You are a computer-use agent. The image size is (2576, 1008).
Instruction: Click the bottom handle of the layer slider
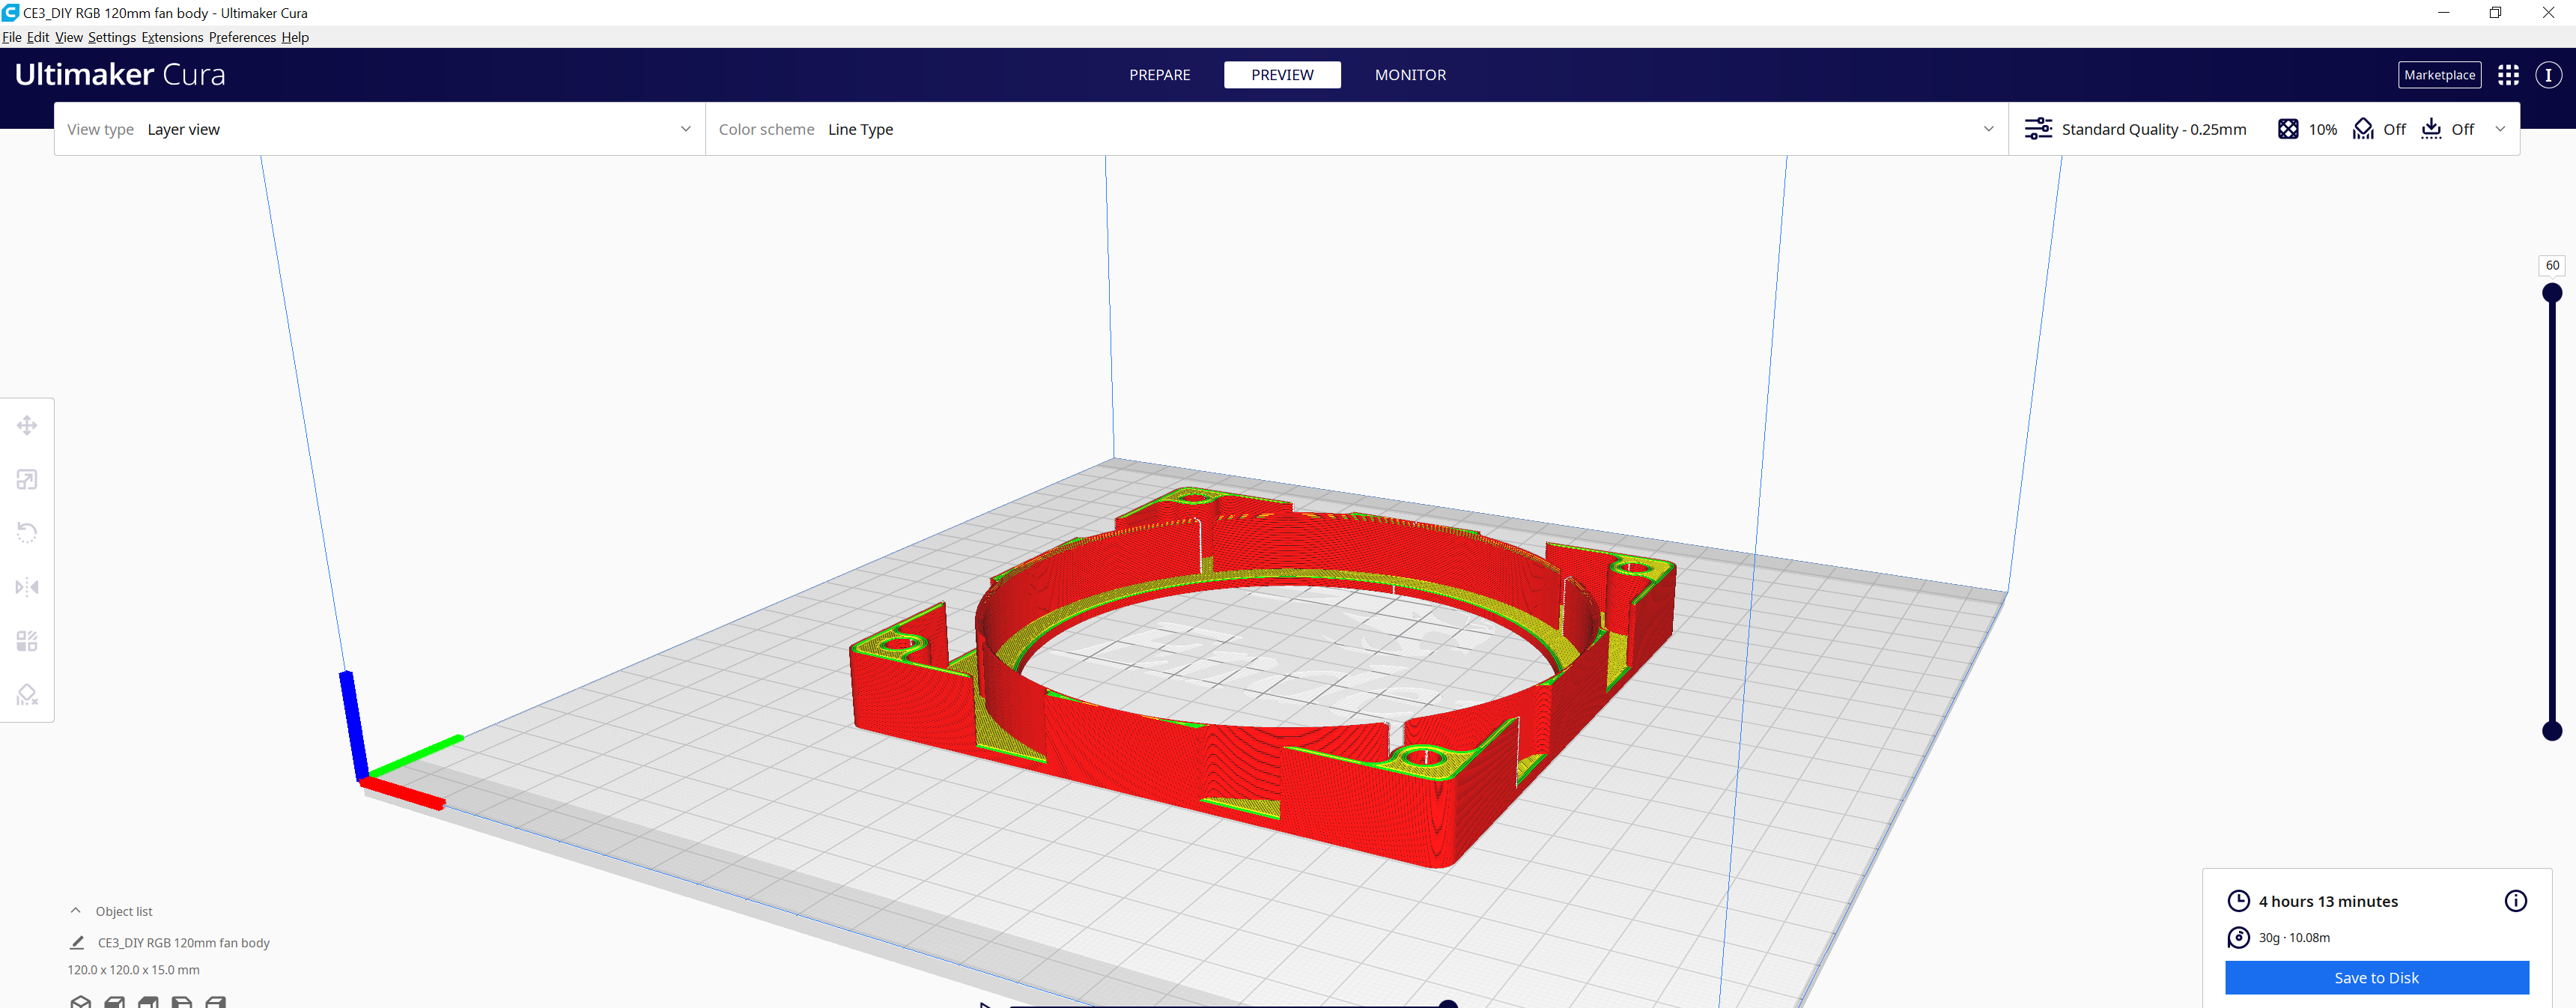tap(2552, 731)
